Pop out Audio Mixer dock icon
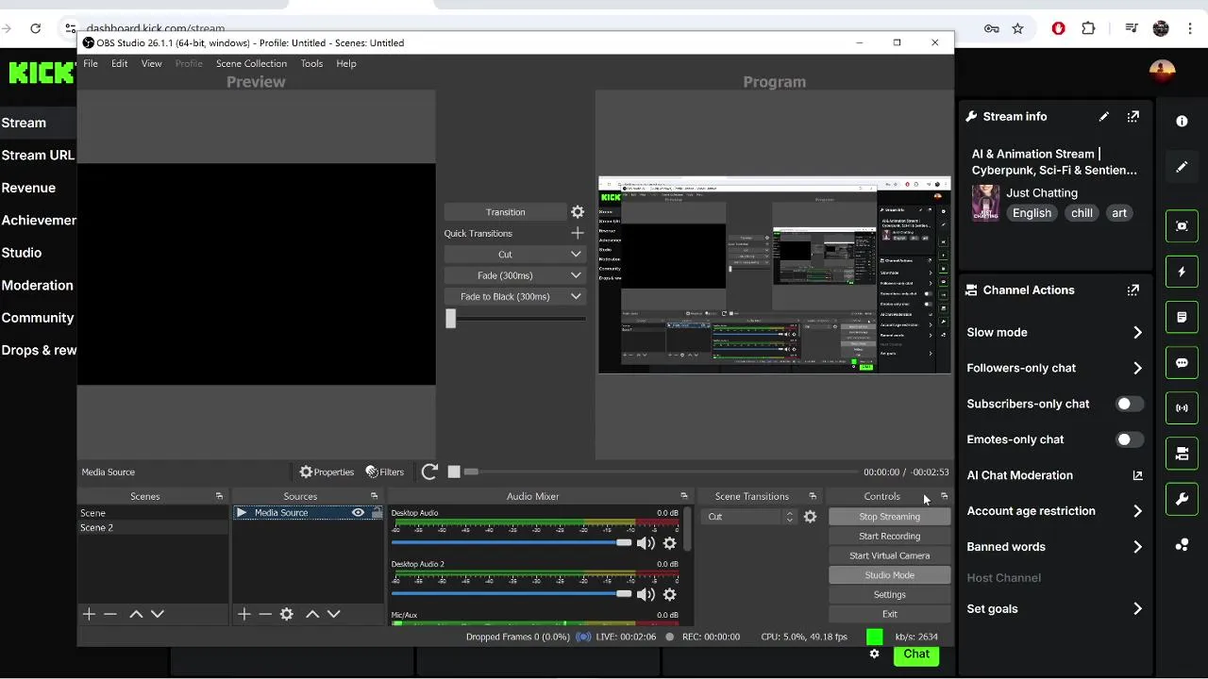The width and height of the screenshot is (1208, 679). tap(684, 496)
